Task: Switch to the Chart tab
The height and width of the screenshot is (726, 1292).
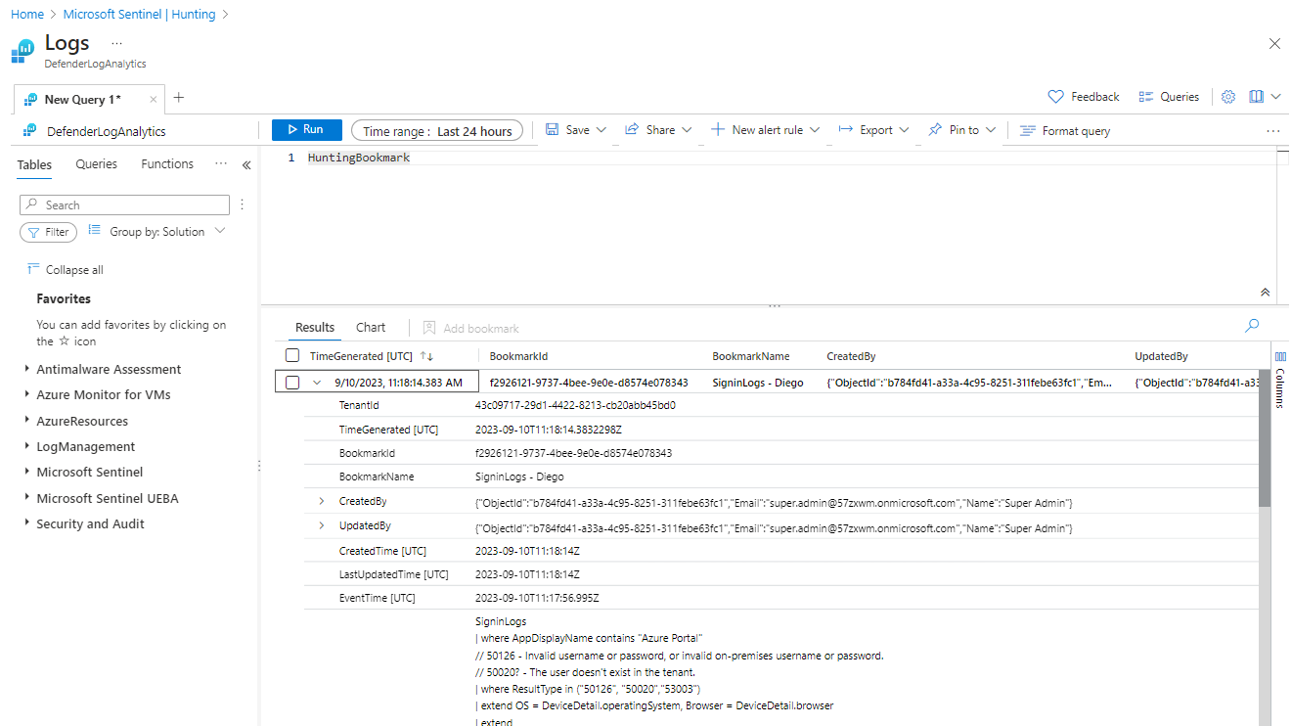Action: (x=371, y=328)
